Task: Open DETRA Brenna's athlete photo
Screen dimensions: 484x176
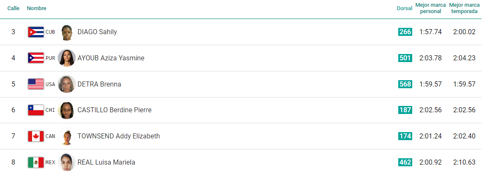Action: [x=67, y=84]
